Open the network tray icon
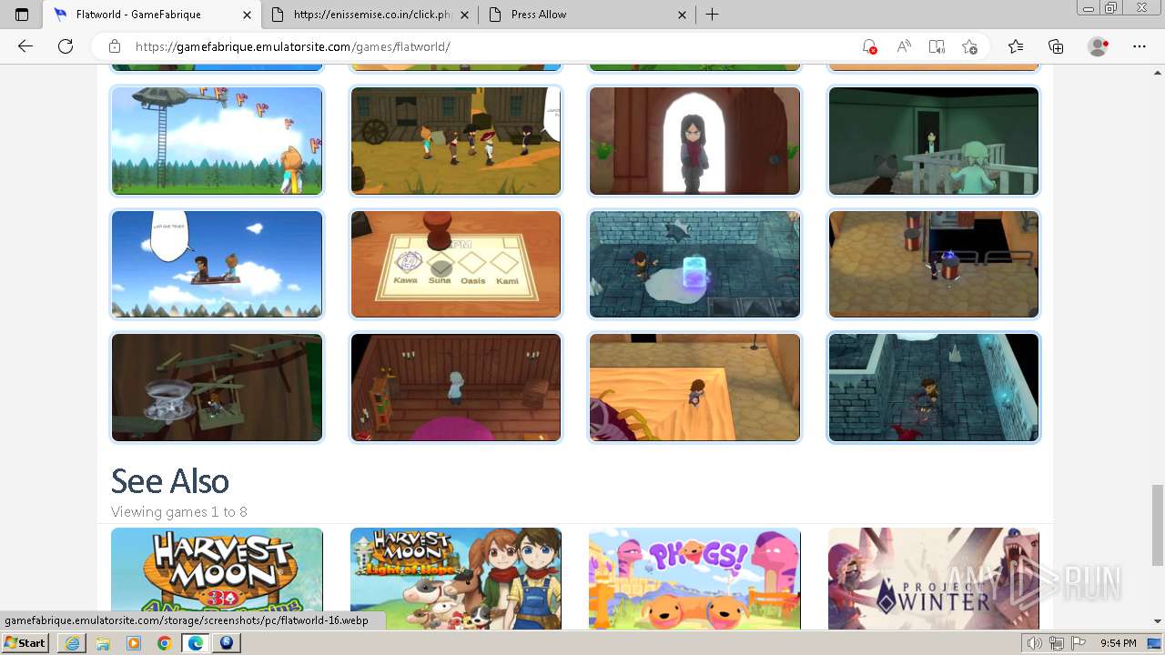 point(1056,643)
